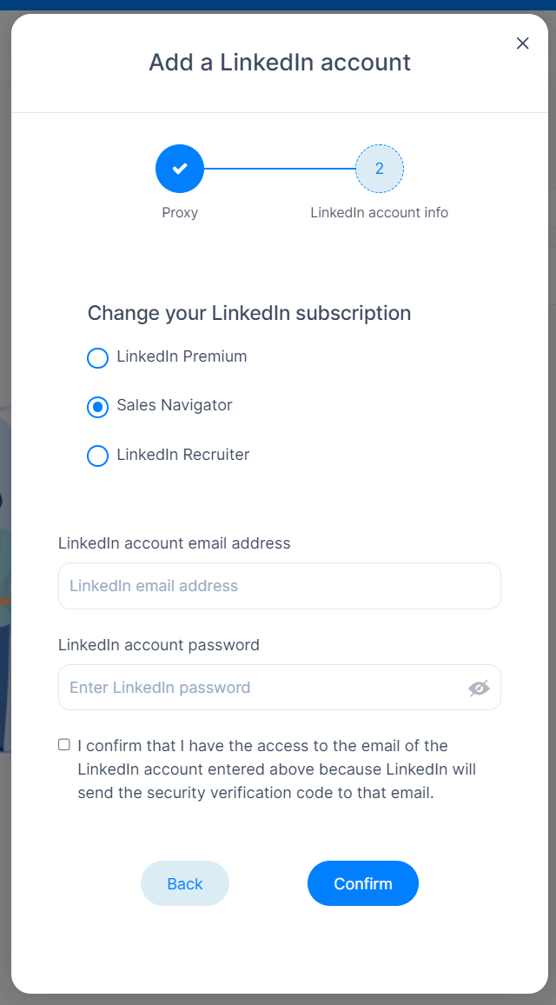The height and width of the screenshot is (1005, 556).
Task: Click the LinkedIn account email address label
Action: click(175, 543)
